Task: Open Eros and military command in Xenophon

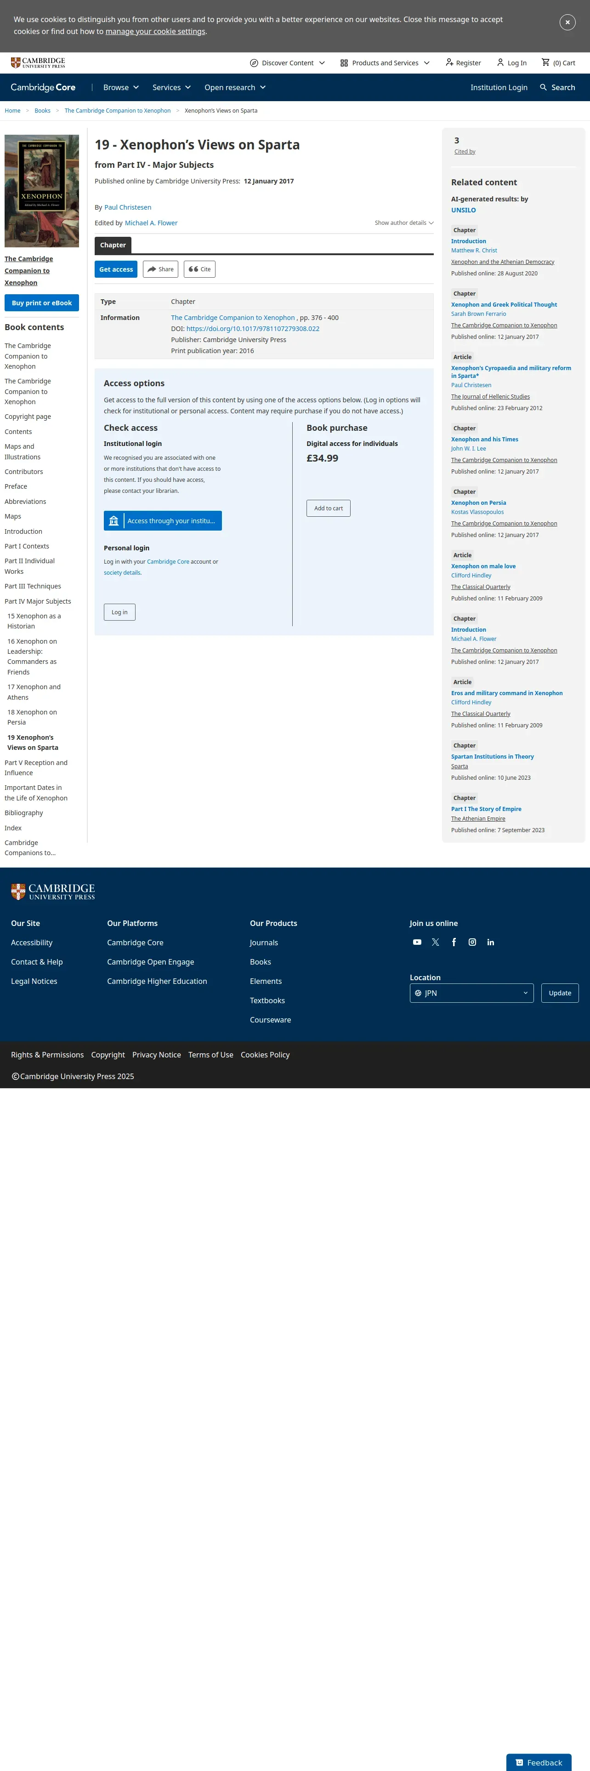Action: [507, 693]
